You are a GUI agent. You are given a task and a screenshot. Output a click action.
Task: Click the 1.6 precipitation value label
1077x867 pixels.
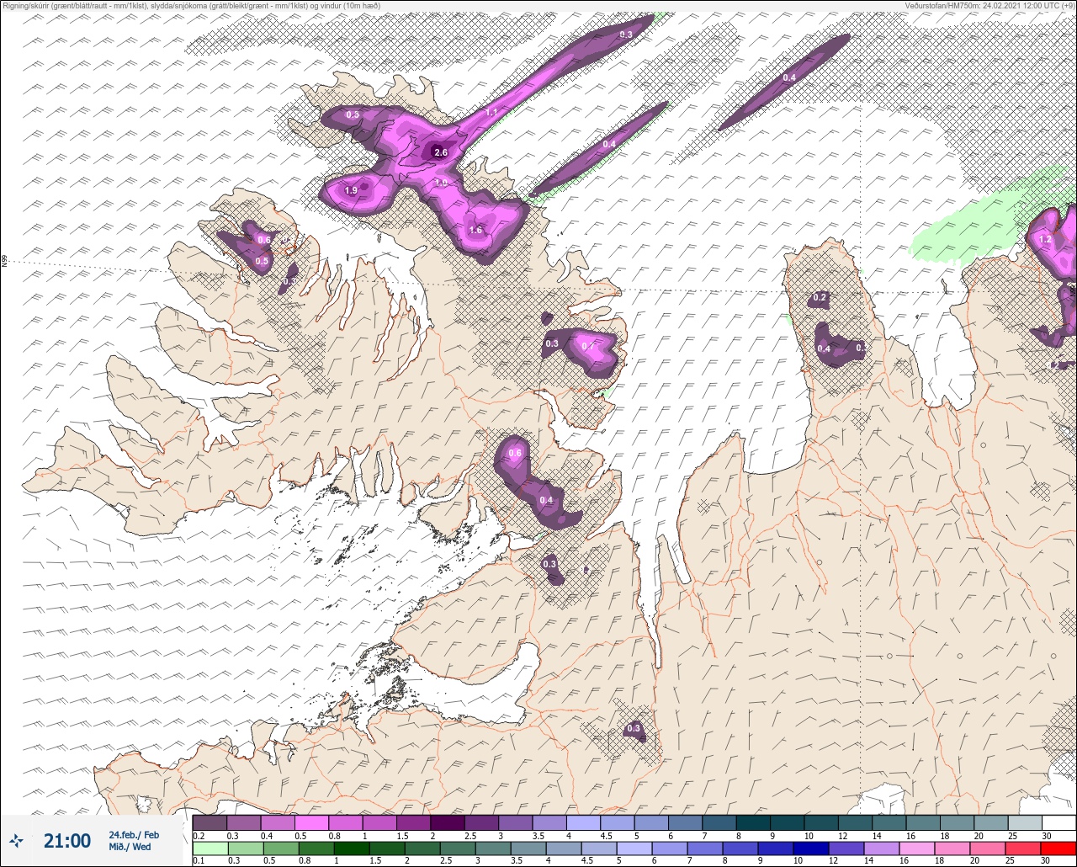point(475,231)
